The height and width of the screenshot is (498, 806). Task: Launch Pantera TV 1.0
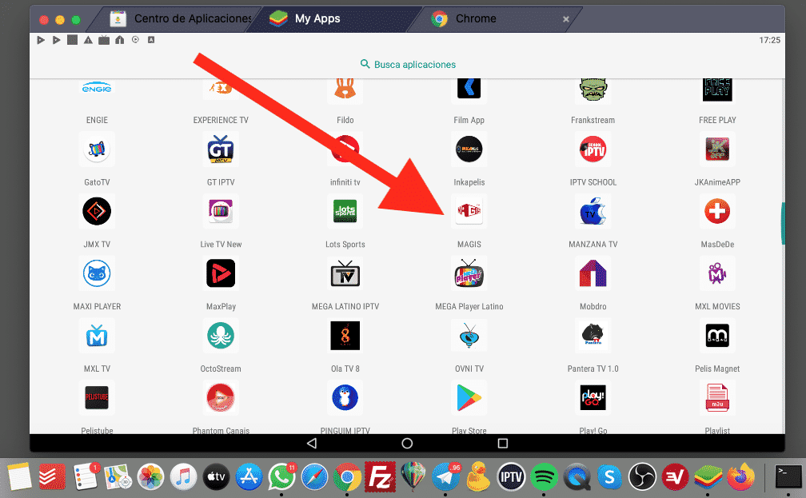point(593,336)
